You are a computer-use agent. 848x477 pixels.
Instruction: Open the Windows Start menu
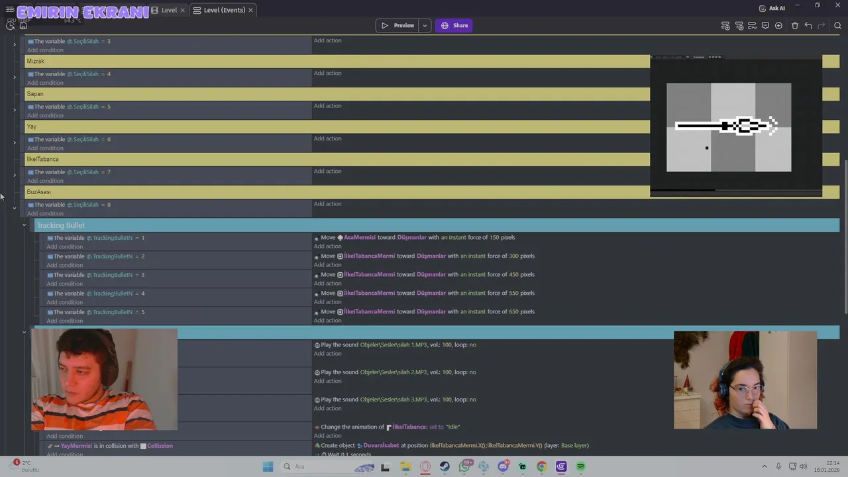pyautogui.click(x=268, y=466)
